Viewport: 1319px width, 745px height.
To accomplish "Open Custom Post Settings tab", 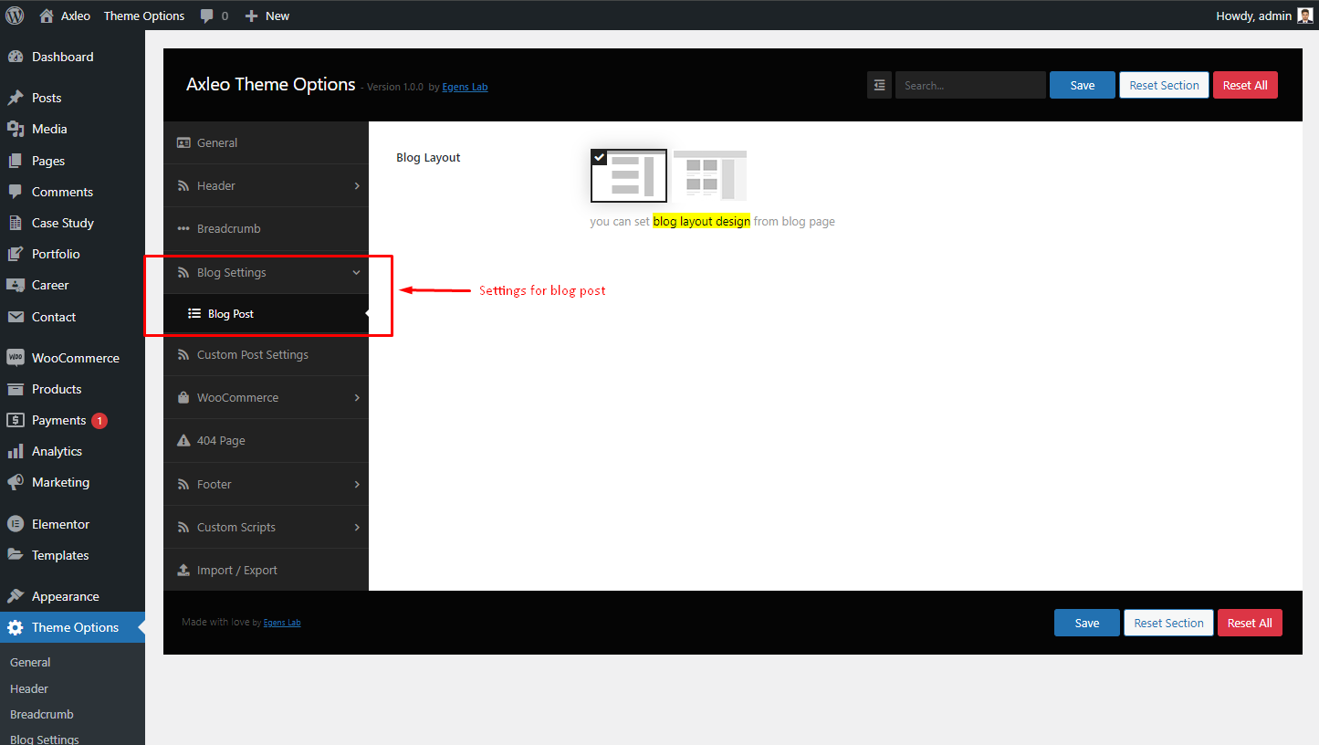I will pos(266,354).
